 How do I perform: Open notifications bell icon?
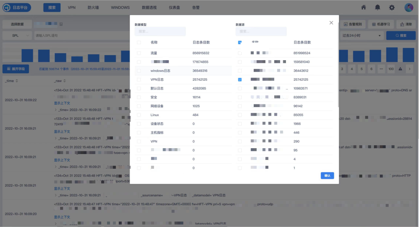point(377,7)
